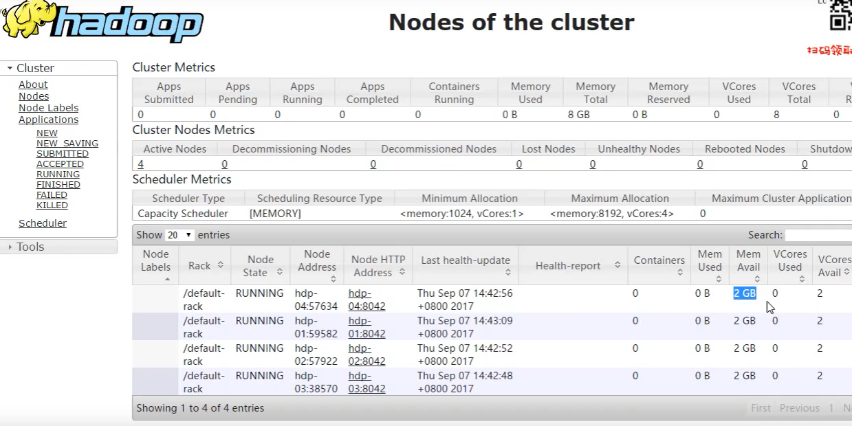Image resolution: width=852 pixels, height=426 pixels.
Task: Click the Active Nodes count 4
Action: coord(140,164)
